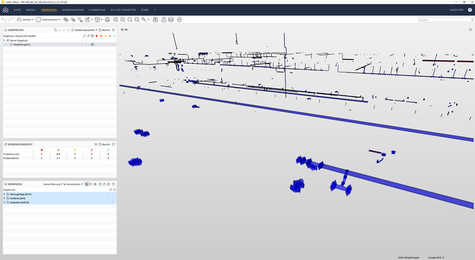
Task: Click the help question mark icon
Action: [x=470, y=10]
